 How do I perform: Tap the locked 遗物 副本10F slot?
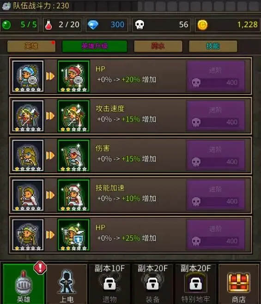109,284
